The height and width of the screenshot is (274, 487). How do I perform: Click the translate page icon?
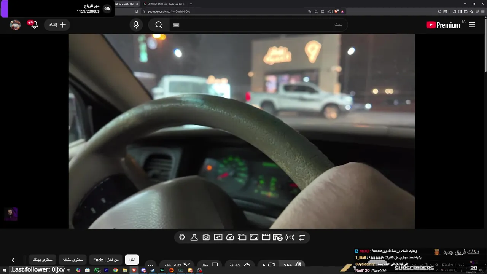[x=310, y=11]
